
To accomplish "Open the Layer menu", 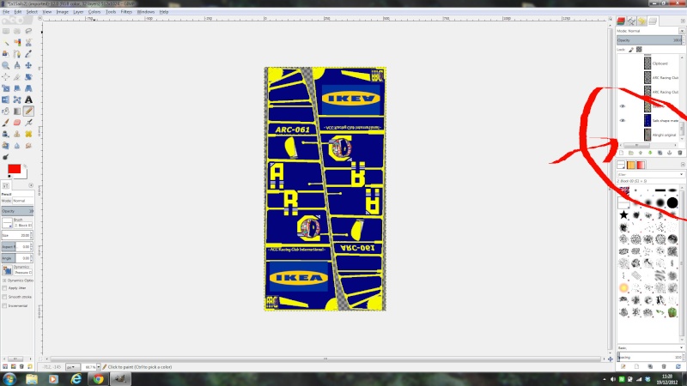I will pos(78,12).
